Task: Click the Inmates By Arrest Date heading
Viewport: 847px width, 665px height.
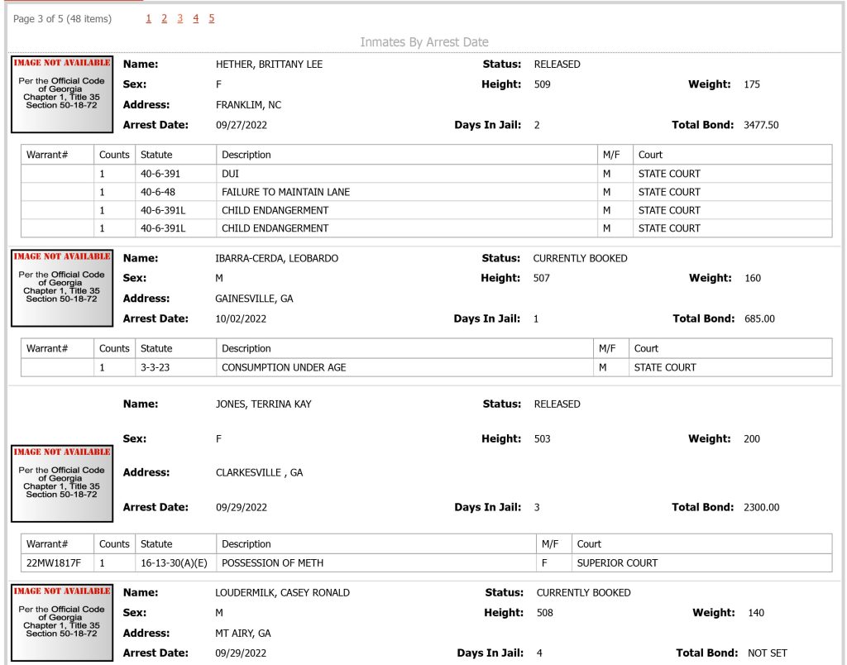Action: coord(424,42)
